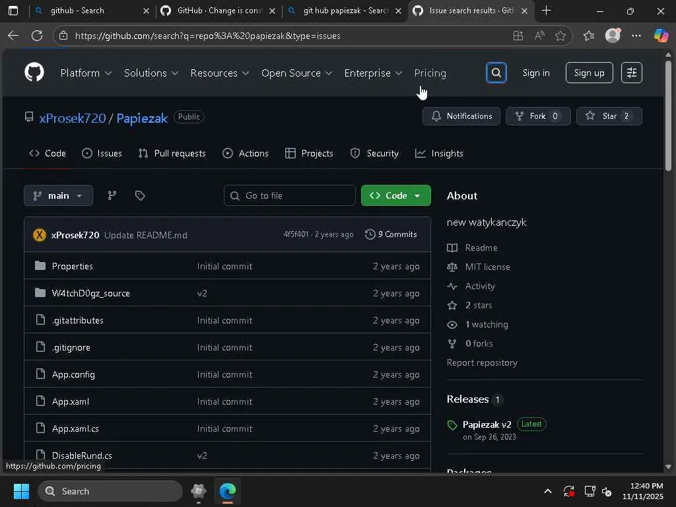Expand the green Code dropdown button

pyautogui.click(x=396, y=195)
